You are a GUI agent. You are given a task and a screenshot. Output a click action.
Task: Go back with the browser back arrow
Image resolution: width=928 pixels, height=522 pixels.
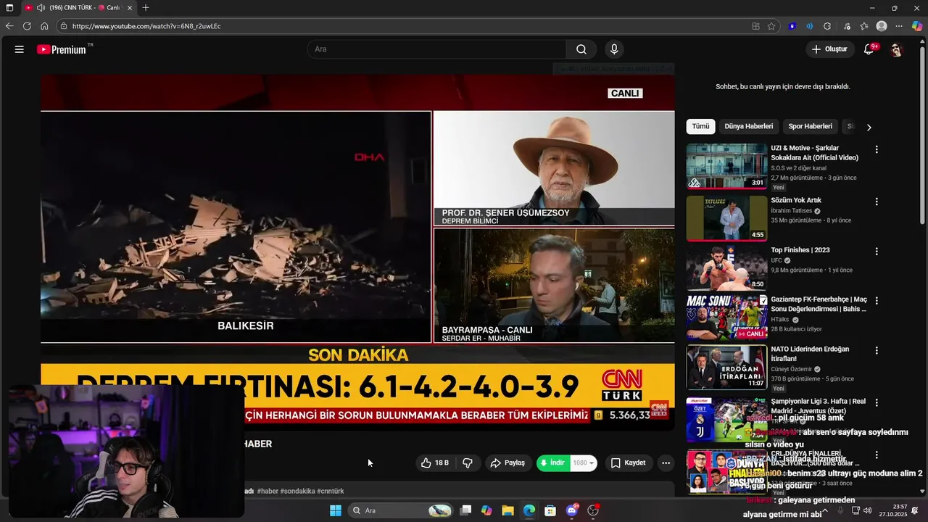pos(9,26)
